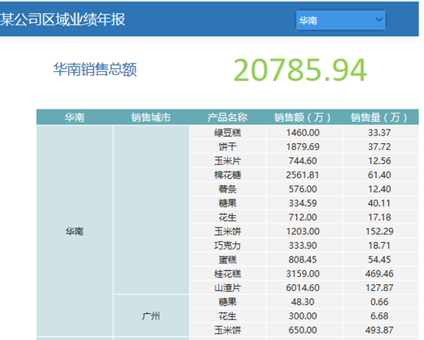
Task: Select the 华南销售总额 label
Action: pyautogui.click(x=95, y=70)
